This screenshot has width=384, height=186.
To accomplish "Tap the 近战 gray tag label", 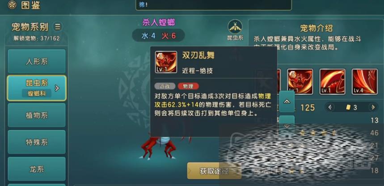I will (165, 86).
